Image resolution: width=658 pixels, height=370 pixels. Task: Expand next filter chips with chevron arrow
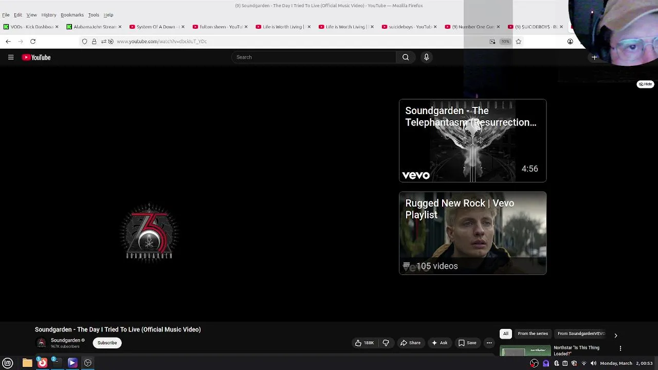pyautogui.click(x=615, y=335)
